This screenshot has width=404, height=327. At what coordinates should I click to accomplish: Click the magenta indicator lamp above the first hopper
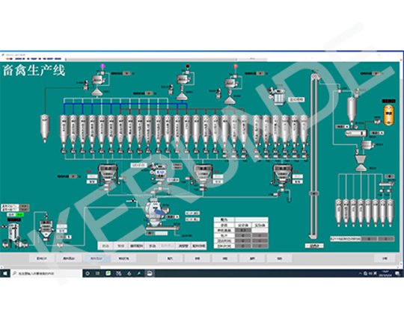(x=102, y=66)
